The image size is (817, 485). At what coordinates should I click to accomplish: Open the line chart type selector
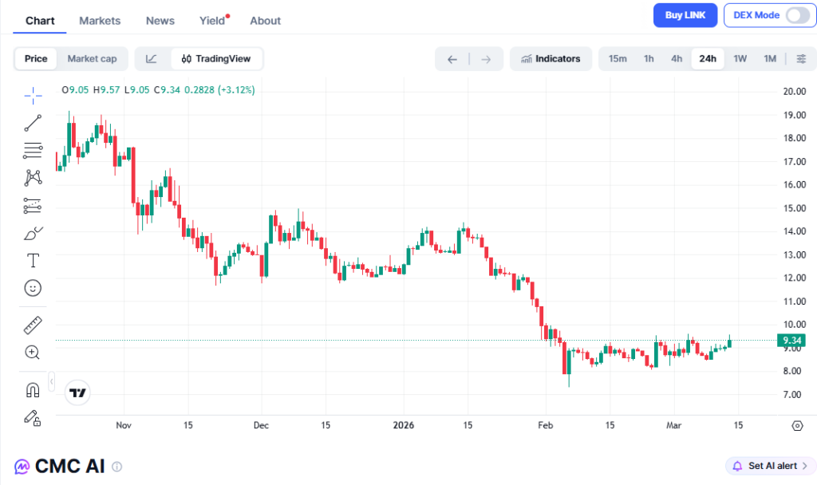(151, 58)
